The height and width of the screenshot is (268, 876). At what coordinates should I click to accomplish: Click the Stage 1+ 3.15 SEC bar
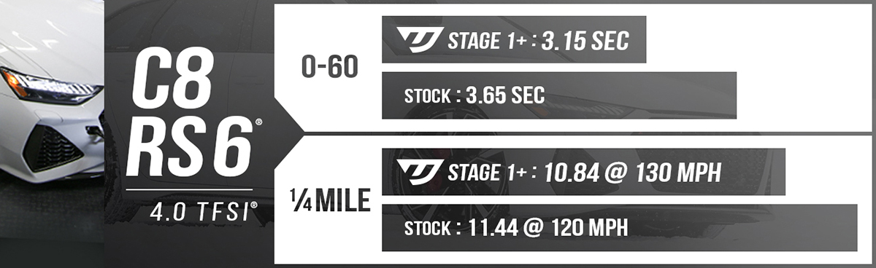point(514,39)
